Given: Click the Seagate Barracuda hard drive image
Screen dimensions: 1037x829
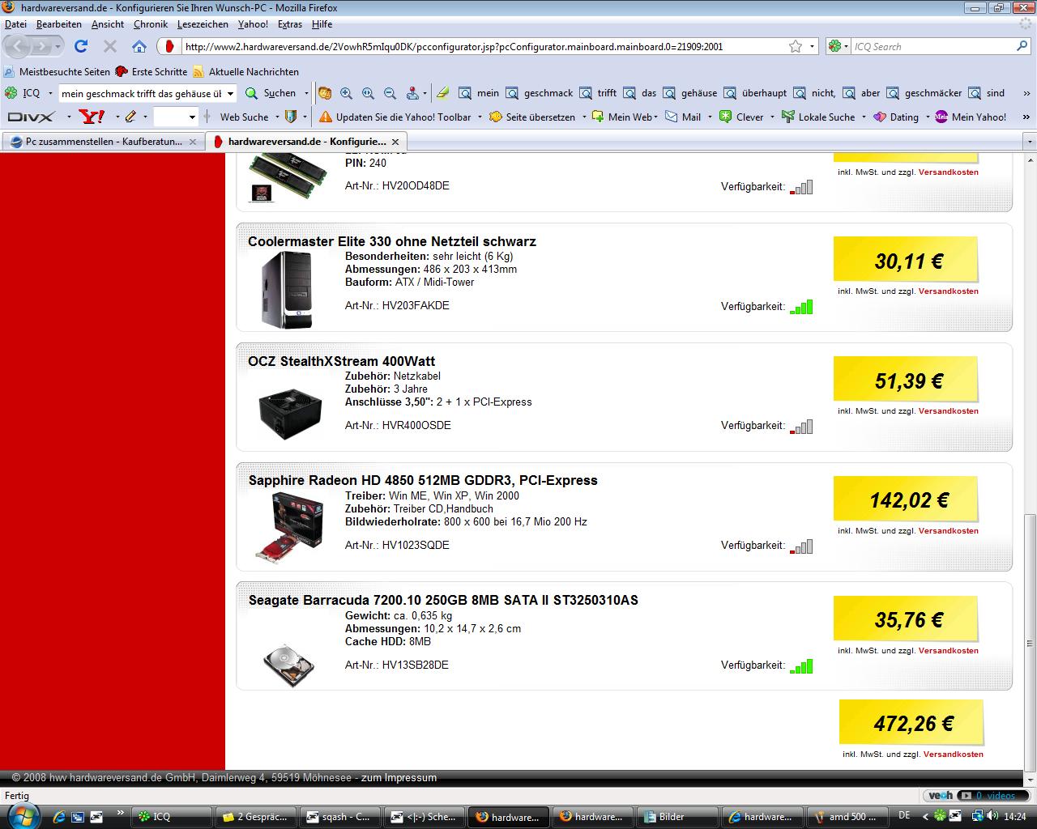Looking at the screenshot, I should click(288, 665).
